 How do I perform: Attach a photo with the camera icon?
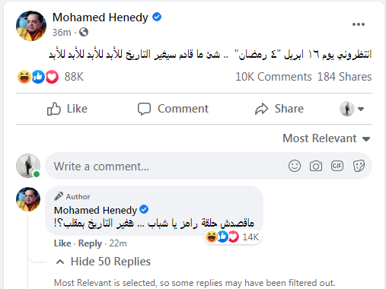click(316, 166)
